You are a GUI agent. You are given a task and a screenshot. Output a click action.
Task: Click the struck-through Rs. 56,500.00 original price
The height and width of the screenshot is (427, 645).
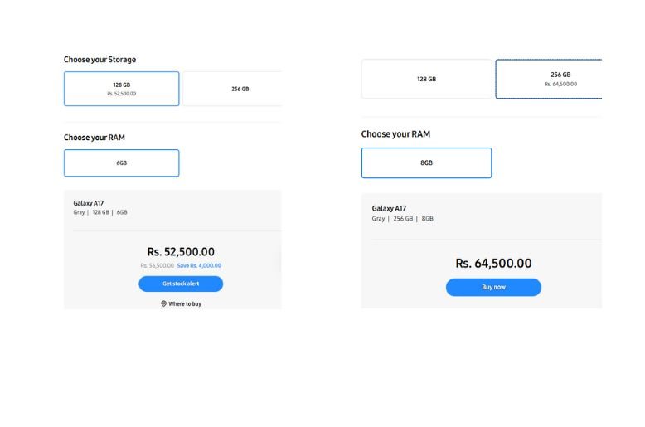[x=157, y=265]
